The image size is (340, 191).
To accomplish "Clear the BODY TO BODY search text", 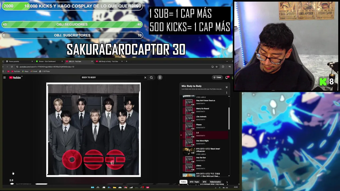I will tap(145, 77).
